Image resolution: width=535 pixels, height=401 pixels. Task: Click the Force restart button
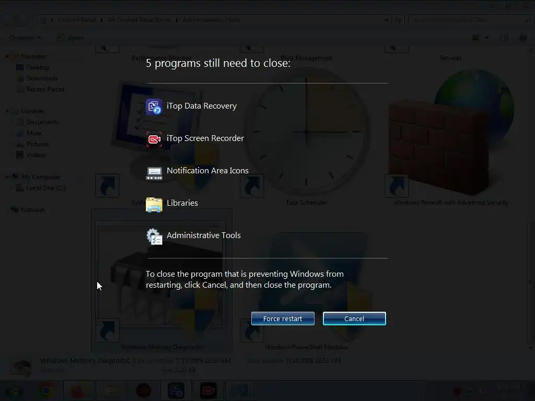pos(283,319)
